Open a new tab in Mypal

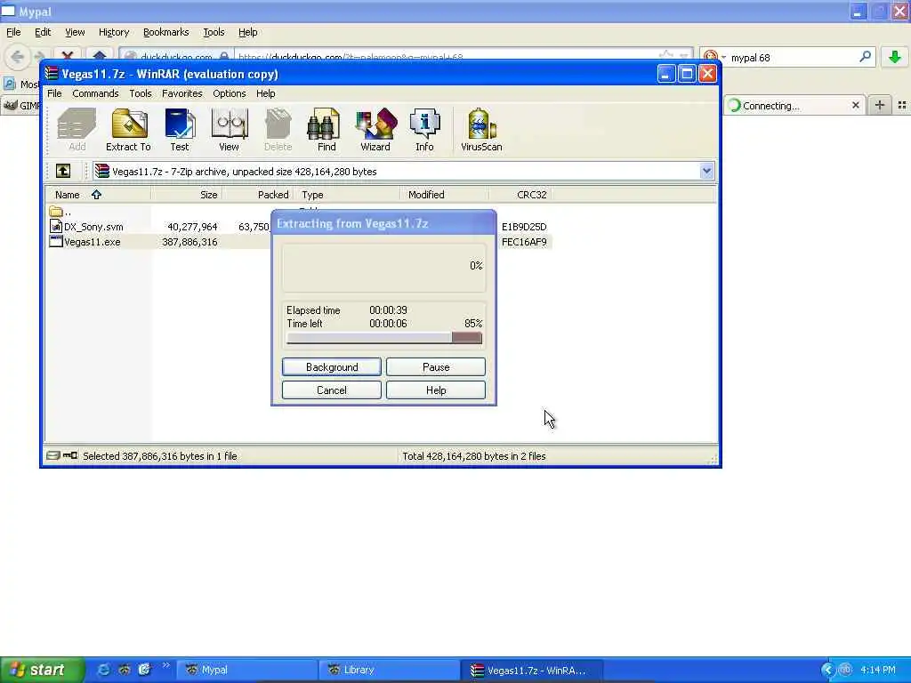coord(880,105)
